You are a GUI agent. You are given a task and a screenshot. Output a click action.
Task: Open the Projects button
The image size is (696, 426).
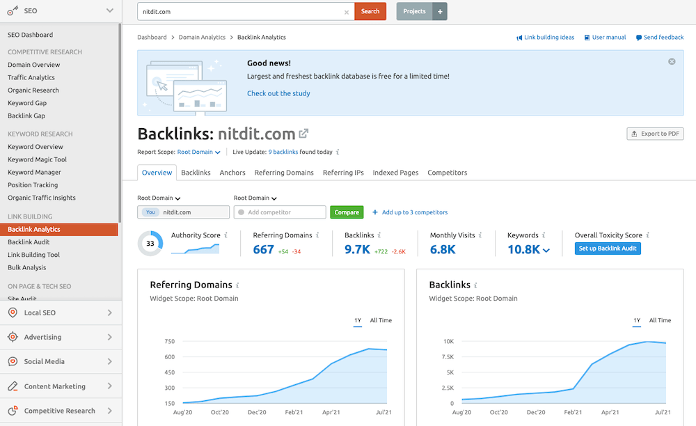pos(415,12)
